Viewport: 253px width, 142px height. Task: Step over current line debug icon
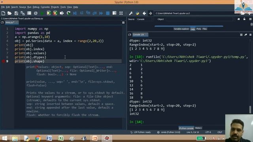(x=82, y=13)
